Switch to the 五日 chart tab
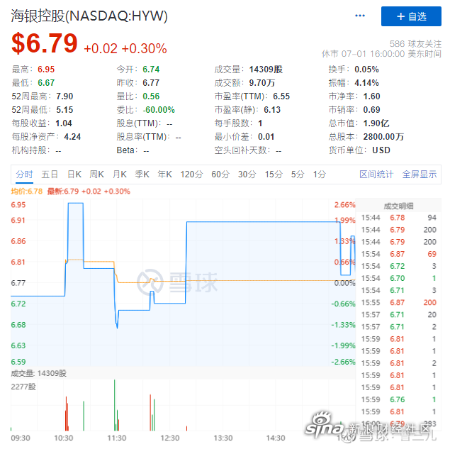The height and width of the screenshot is (449, 450). click(x=50, y=174)
